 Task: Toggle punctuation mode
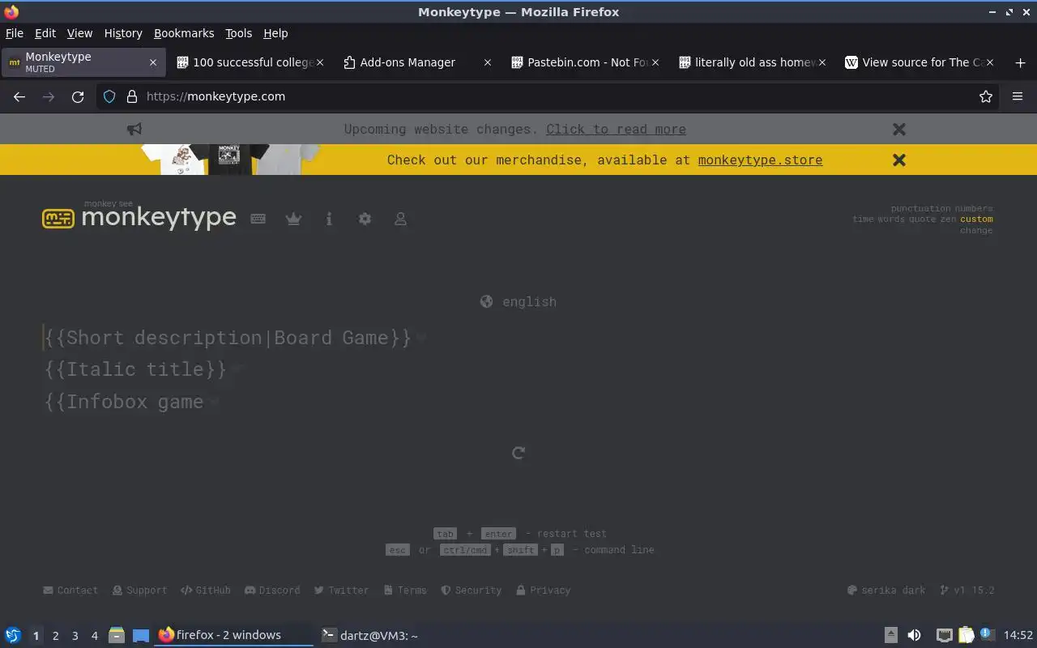click(x=920, y=208)
